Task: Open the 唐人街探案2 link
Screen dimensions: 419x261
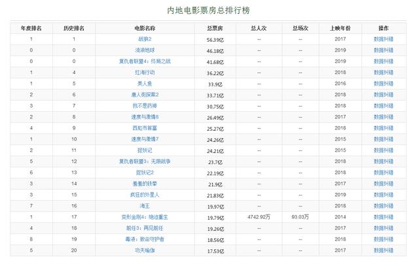Action: [145, 95]
